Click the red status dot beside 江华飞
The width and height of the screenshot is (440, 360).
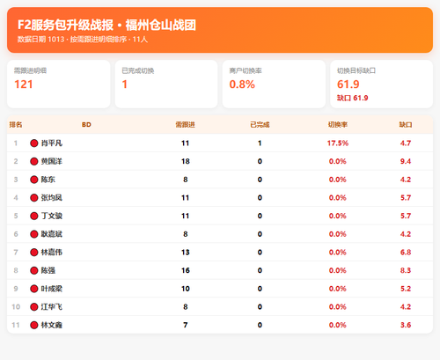pos(34,307)
